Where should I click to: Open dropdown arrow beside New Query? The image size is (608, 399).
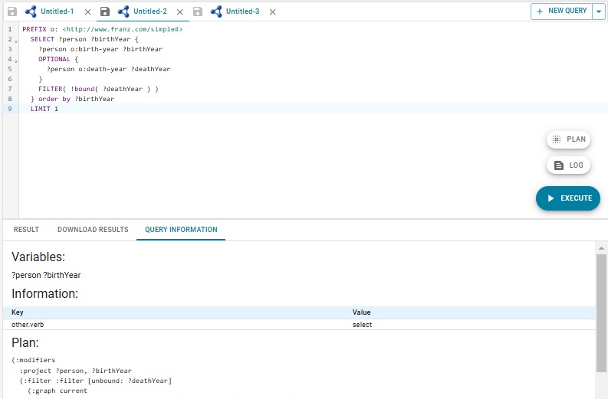(x=598, y=11)
